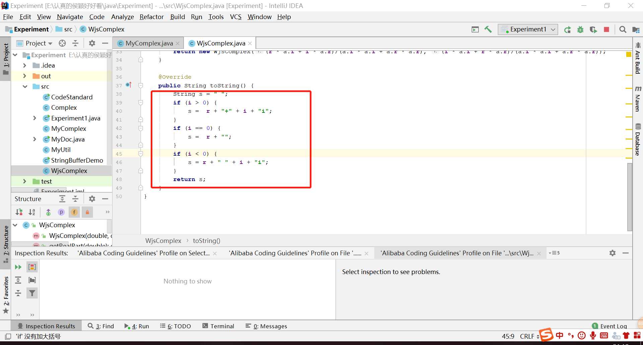Click the editor vertical scrollbar

(x=630, y=197)
